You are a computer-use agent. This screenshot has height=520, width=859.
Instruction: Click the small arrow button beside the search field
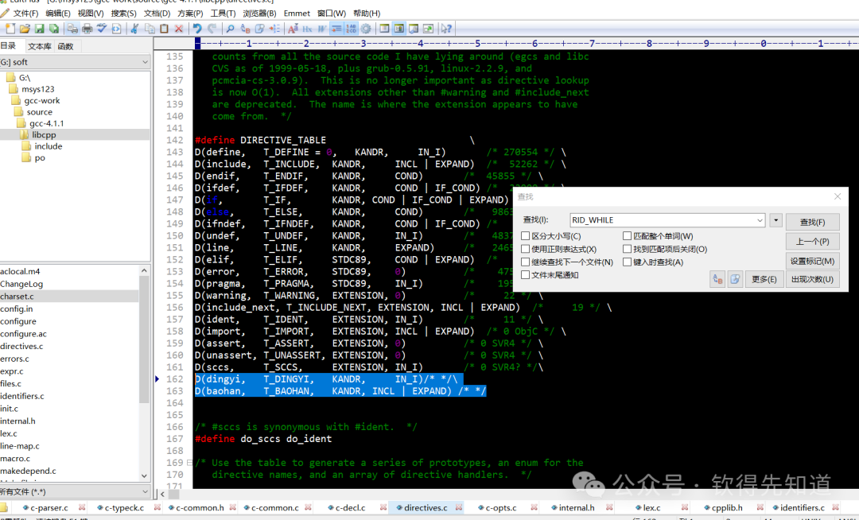(775, 220)
